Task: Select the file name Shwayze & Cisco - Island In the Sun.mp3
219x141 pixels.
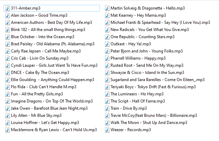Action: (147, 73)
